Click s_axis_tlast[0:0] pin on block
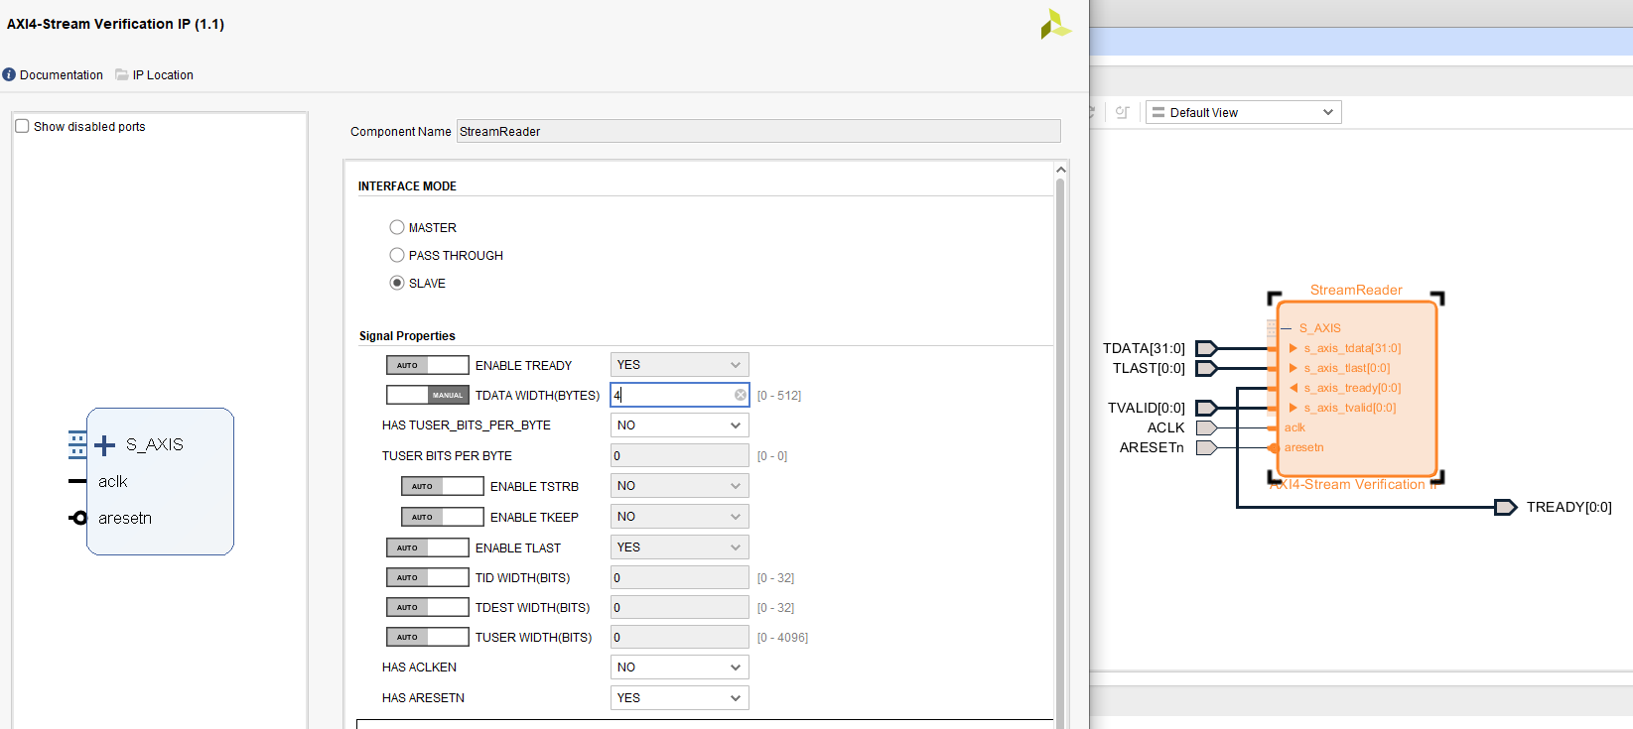Viewport: 1633px width, 729px height. [1346, 368]
